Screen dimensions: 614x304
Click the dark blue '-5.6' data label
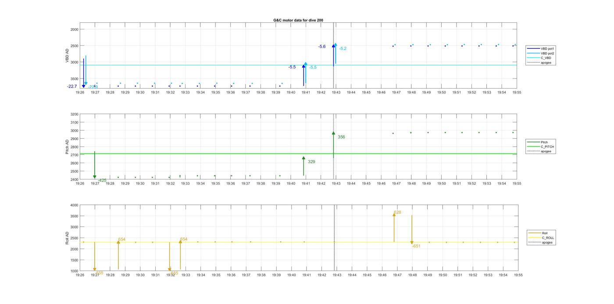(x=322, y=46)
